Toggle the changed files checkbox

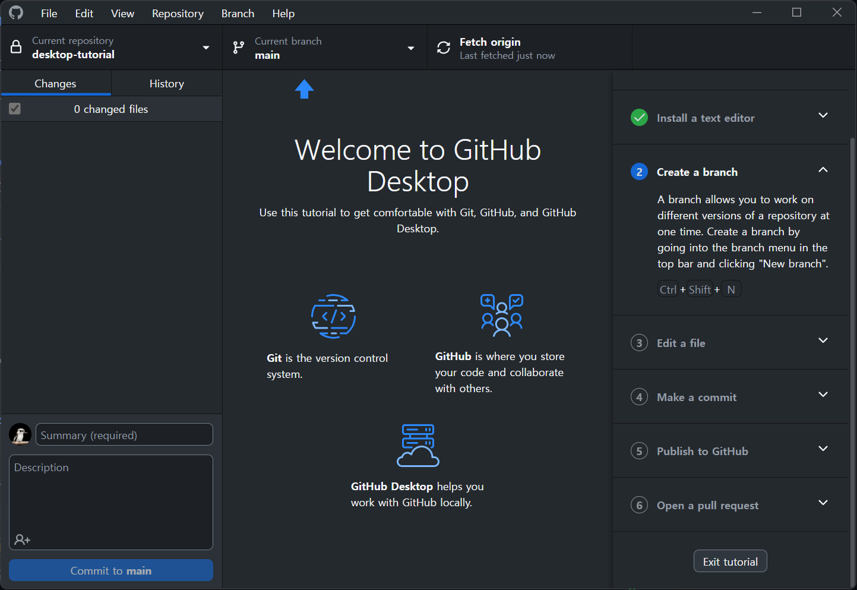click(x=15, y=109)
